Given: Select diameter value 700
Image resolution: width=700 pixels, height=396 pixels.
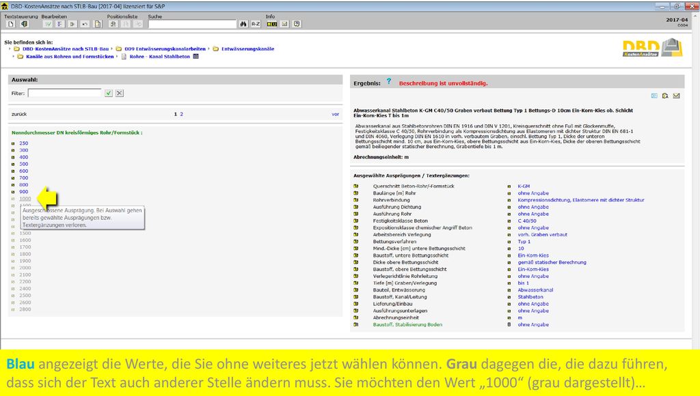Looking at the screenshot, I should coord(24,178).
